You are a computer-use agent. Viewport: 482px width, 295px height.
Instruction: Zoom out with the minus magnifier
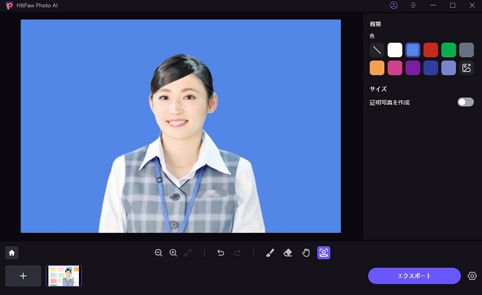[158, 253]
